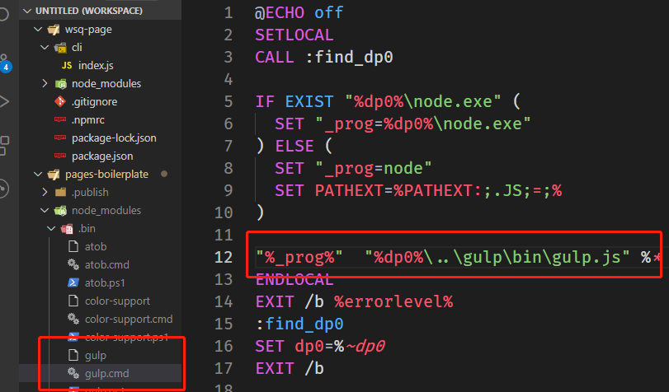Click the JS icon beside index.js

67,66
